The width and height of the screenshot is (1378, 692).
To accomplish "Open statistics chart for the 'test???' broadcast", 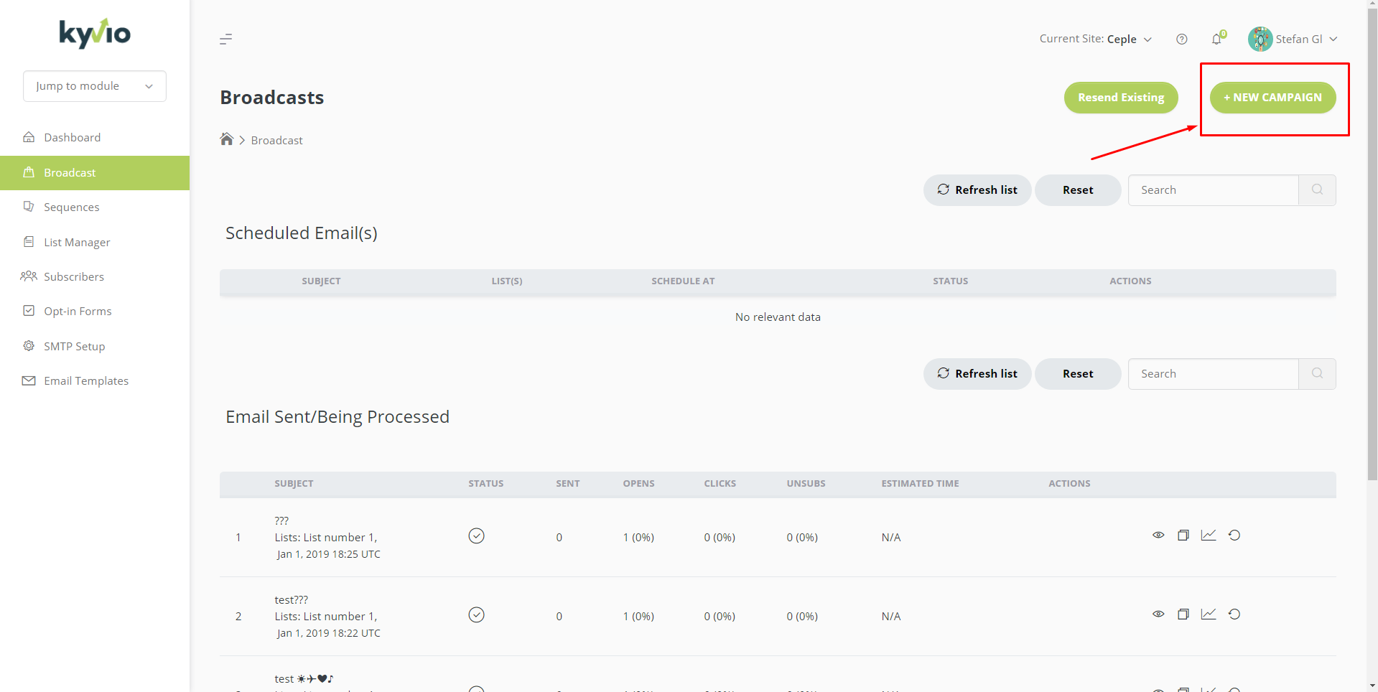I will click(1209, 614).
